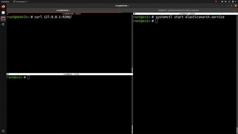Click the systemctl start elasticsearch.service text
Screen dimensions: 238x134
tap(190, 17)
